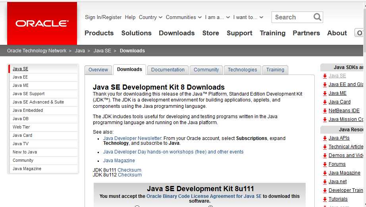The height and width of the screenshot is (207, 366).
Task: Open Java Developer Newsletter link
Action: click(132, 138)
